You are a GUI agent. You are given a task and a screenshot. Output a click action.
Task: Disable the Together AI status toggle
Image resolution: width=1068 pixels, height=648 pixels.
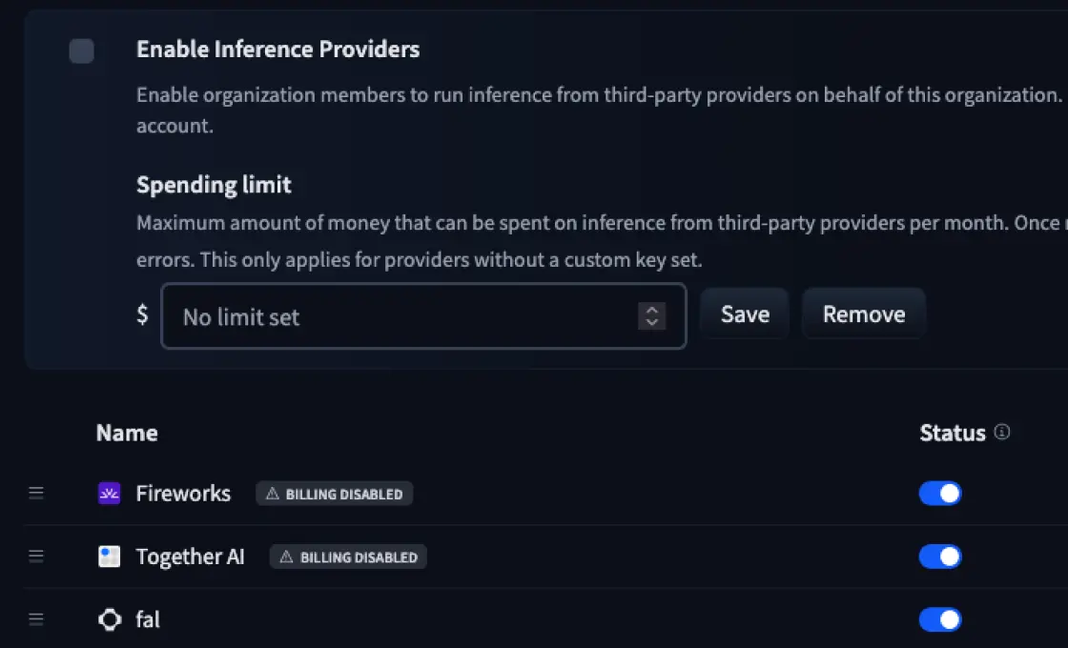point(940,556)
